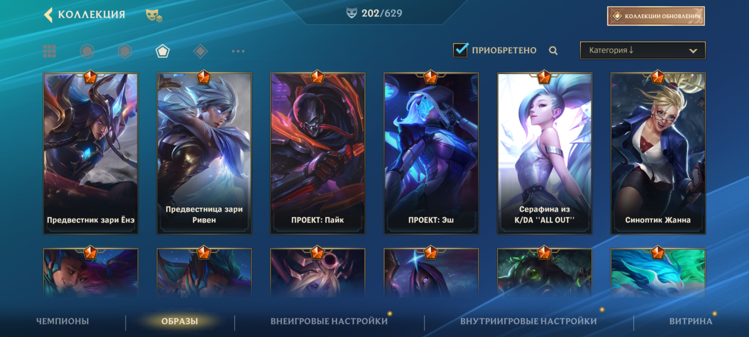This screenshot has height=337, width=749.
Task: Open the Серафина из K/DA ALL OUT card
Action: pyautogui.click(x=544, y=153)
